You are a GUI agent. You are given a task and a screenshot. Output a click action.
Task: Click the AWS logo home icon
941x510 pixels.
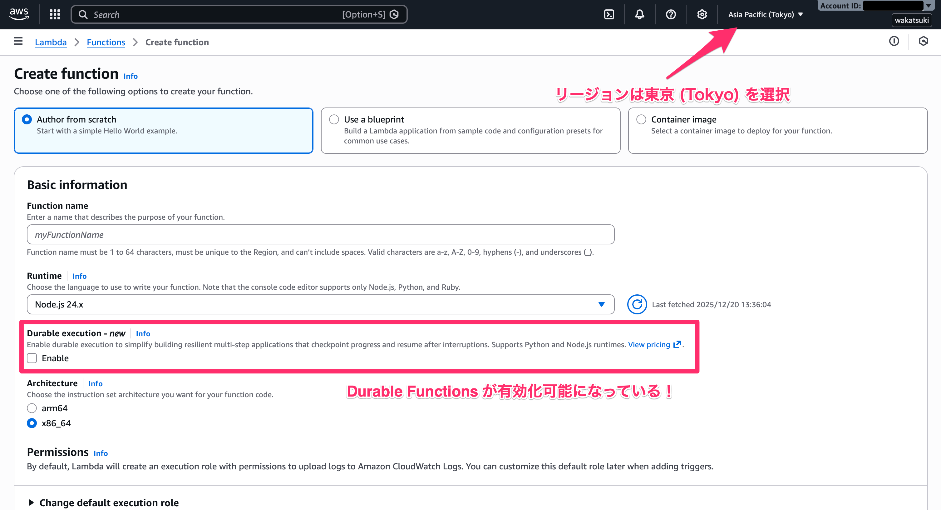point(19,14)
